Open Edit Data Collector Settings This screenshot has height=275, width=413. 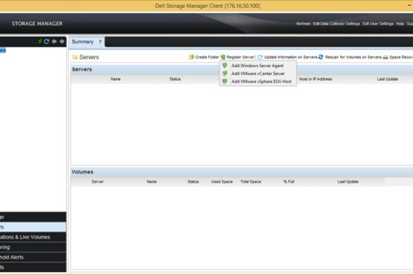(336, 24)
